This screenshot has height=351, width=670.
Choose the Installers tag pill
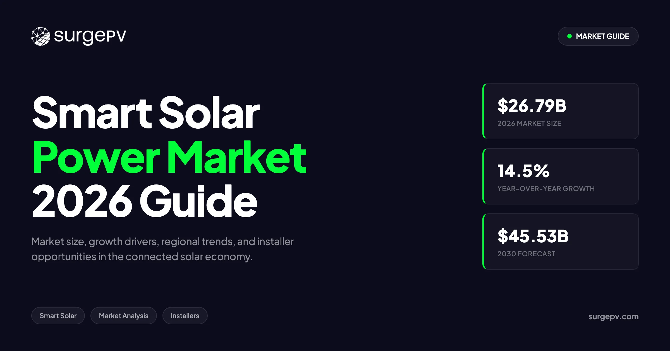(x=185, y=316)
